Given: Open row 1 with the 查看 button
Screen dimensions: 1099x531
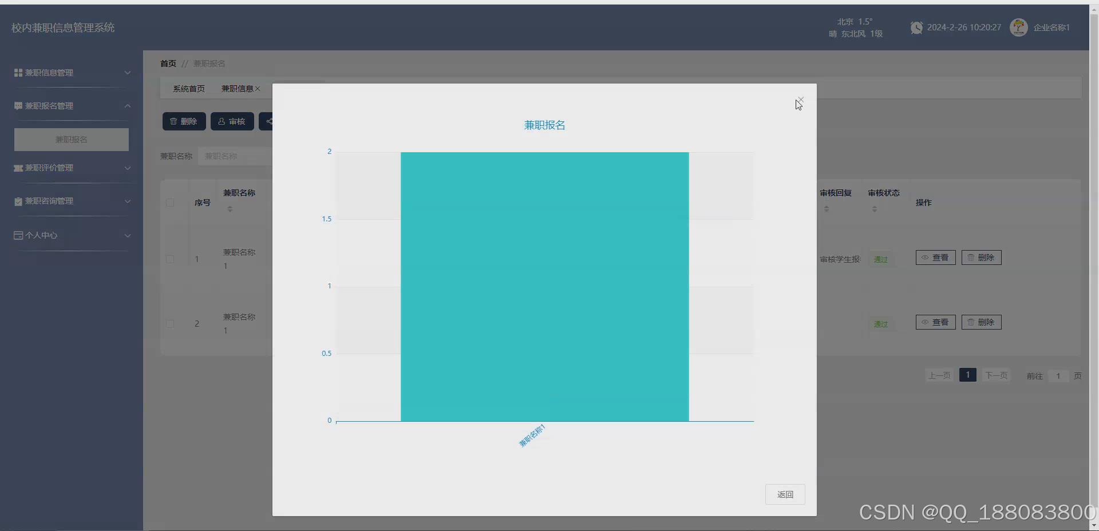Looking at the screenshot, I should click(935, 257).
